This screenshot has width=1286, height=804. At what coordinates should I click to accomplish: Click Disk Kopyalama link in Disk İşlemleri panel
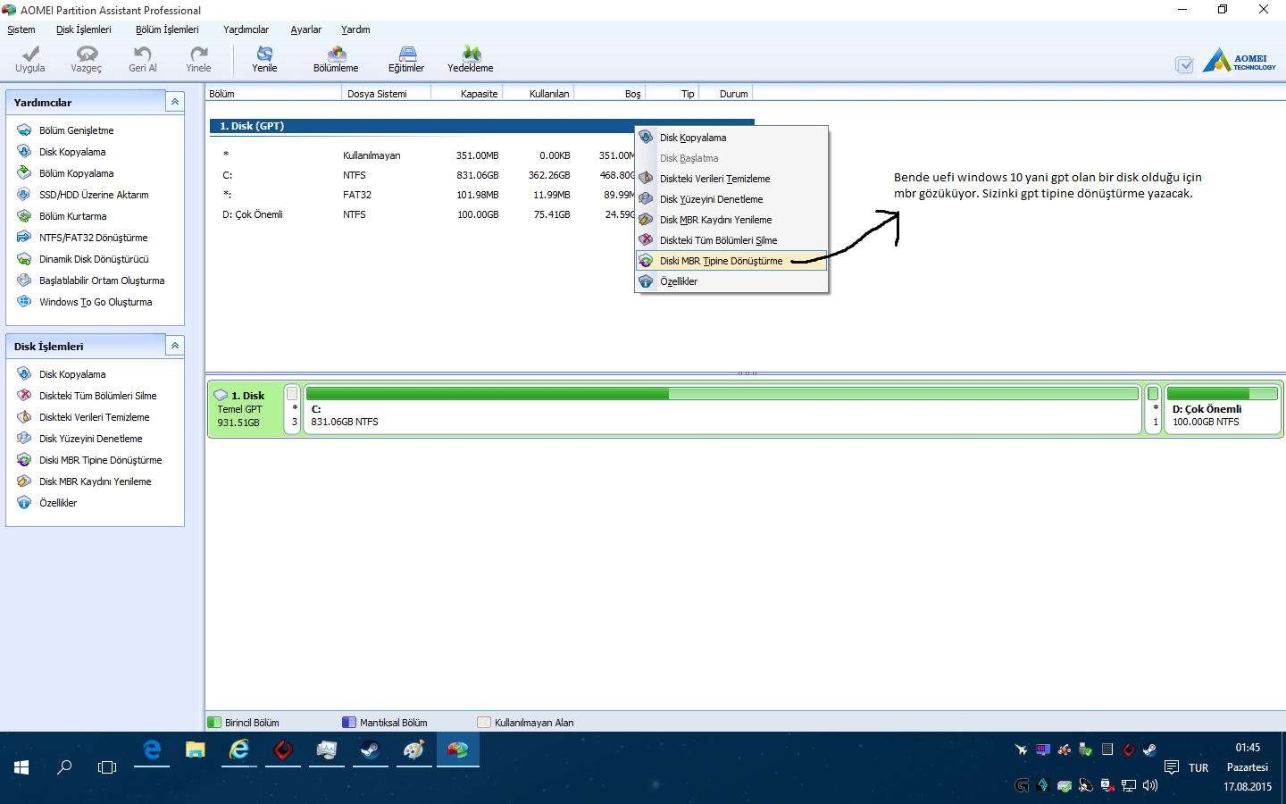[72, 374]
